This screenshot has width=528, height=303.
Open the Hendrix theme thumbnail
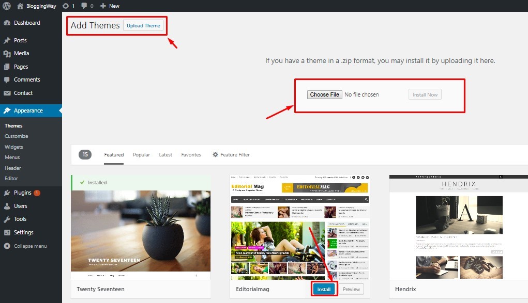tap(459, 227)
